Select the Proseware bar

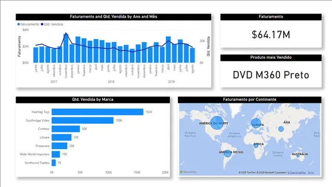[x=60, y=146]
